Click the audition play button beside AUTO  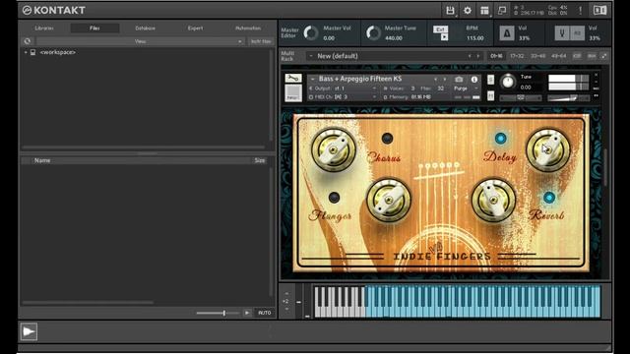247,313
